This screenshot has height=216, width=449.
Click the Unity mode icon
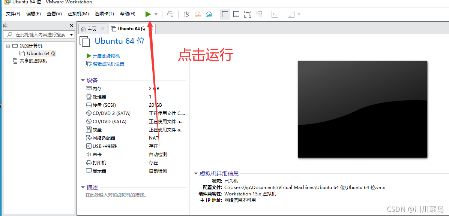coord(258,14)
